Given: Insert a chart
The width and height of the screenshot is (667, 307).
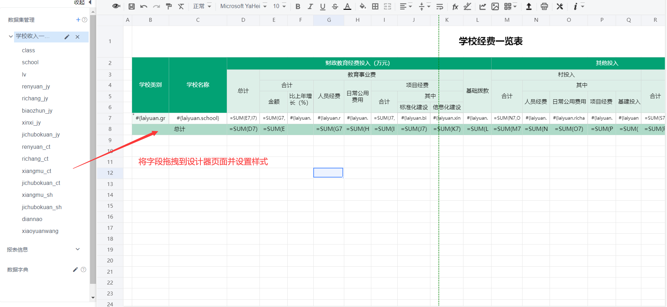Looking at the screenshot, I should pos(483,6).
